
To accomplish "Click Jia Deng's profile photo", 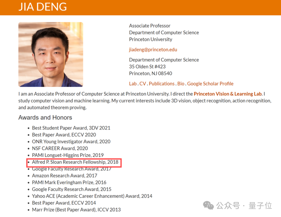I will pos(50,54).
